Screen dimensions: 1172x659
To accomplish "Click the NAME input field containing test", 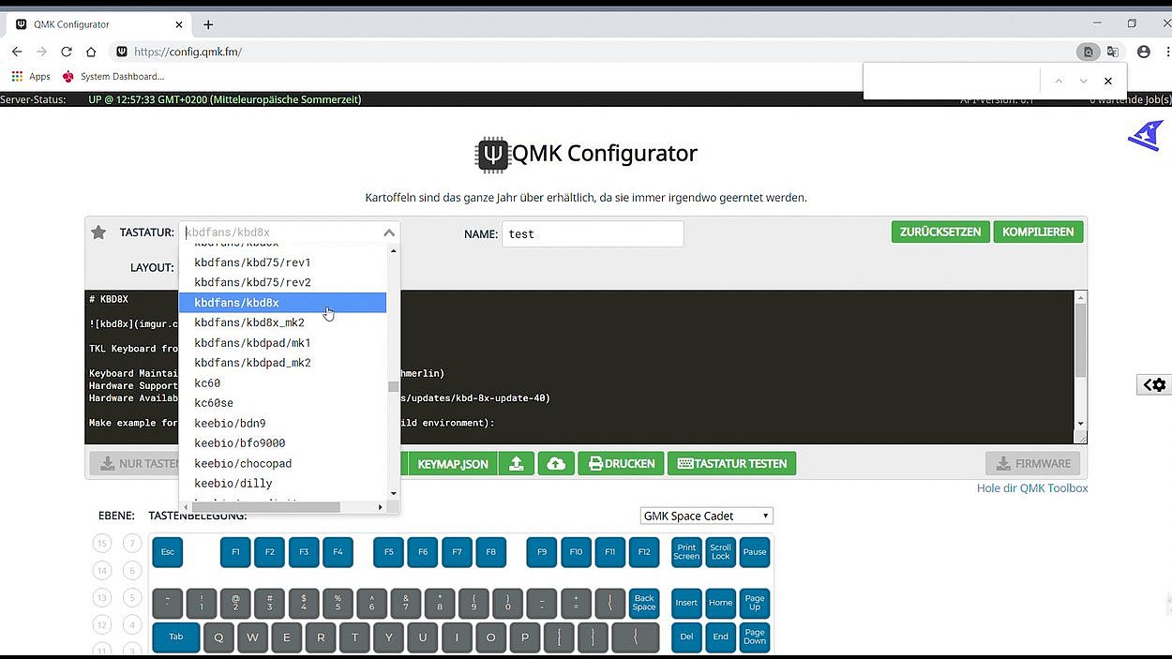I will pyautogui.click(x=593, y=233).
